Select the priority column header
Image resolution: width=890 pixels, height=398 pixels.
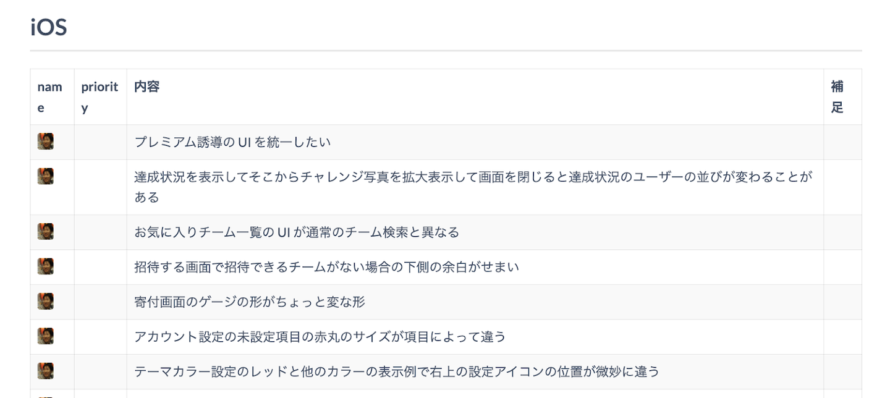pos(100,96)
